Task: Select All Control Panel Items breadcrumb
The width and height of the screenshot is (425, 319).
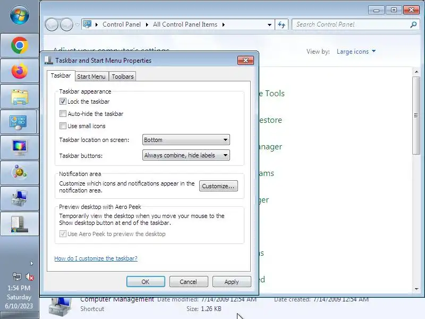Action: click(x=185, y=24)
